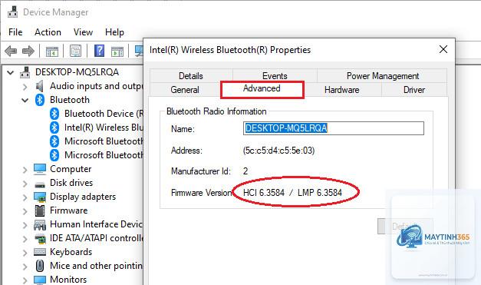
Task: Switch to the Hardware tab
Action: pos(341,90)
